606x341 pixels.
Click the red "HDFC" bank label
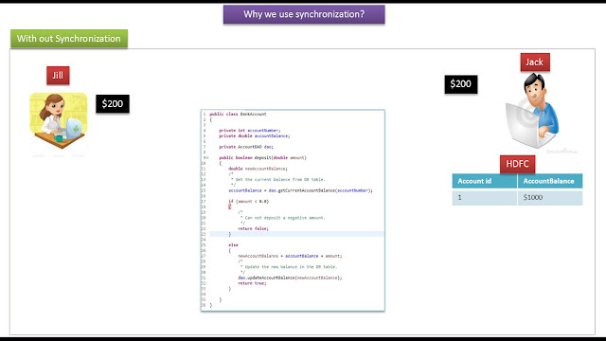point(518,164)
